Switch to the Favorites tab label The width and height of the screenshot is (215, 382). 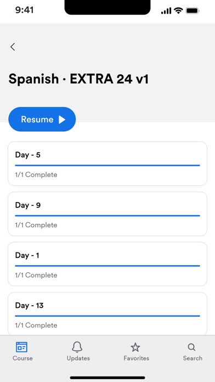(x=136, y=358)
